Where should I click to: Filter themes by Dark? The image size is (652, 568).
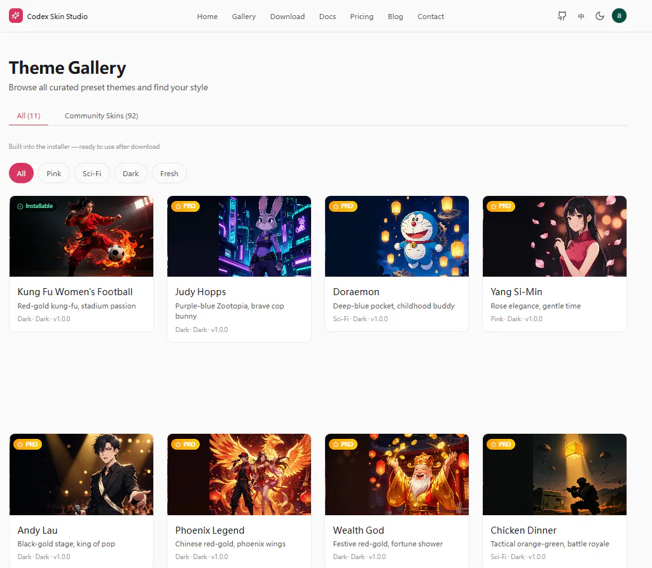130,174
